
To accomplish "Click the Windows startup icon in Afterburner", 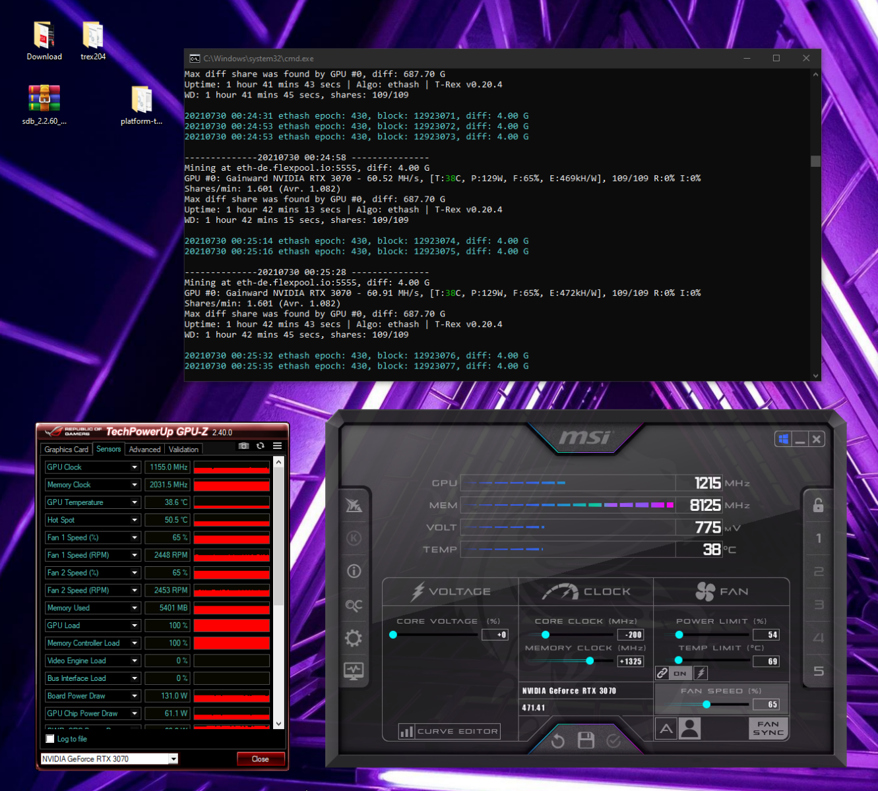I will [x=783, y=439].
